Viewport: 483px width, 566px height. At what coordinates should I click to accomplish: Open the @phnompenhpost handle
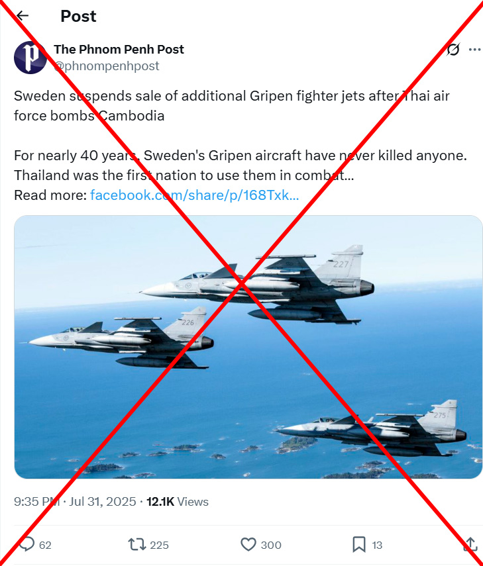click(x=107, y=66)
